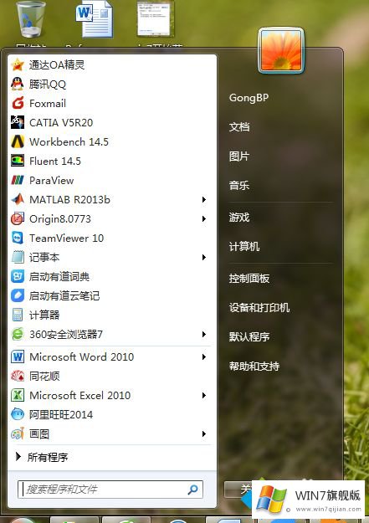
Task: Open the 计算器 calculator icon
Action: (18, 315)
